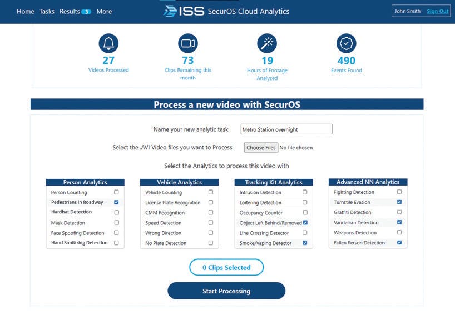Uncheck Turnstile Evasion analytic
The image size is (455, 325).
(x=399, y=202)
